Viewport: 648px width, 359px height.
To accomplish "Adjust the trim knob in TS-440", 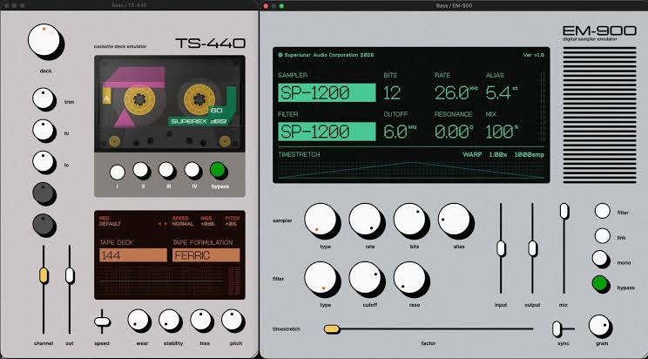I will click(44, 98).
